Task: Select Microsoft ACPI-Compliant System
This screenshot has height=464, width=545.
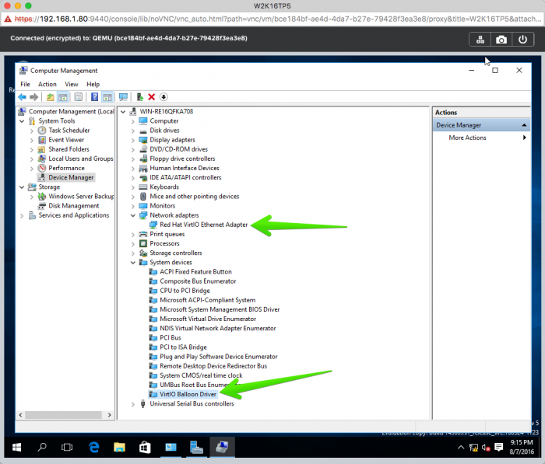Action: pyautogui.click(x=208, y=300)
